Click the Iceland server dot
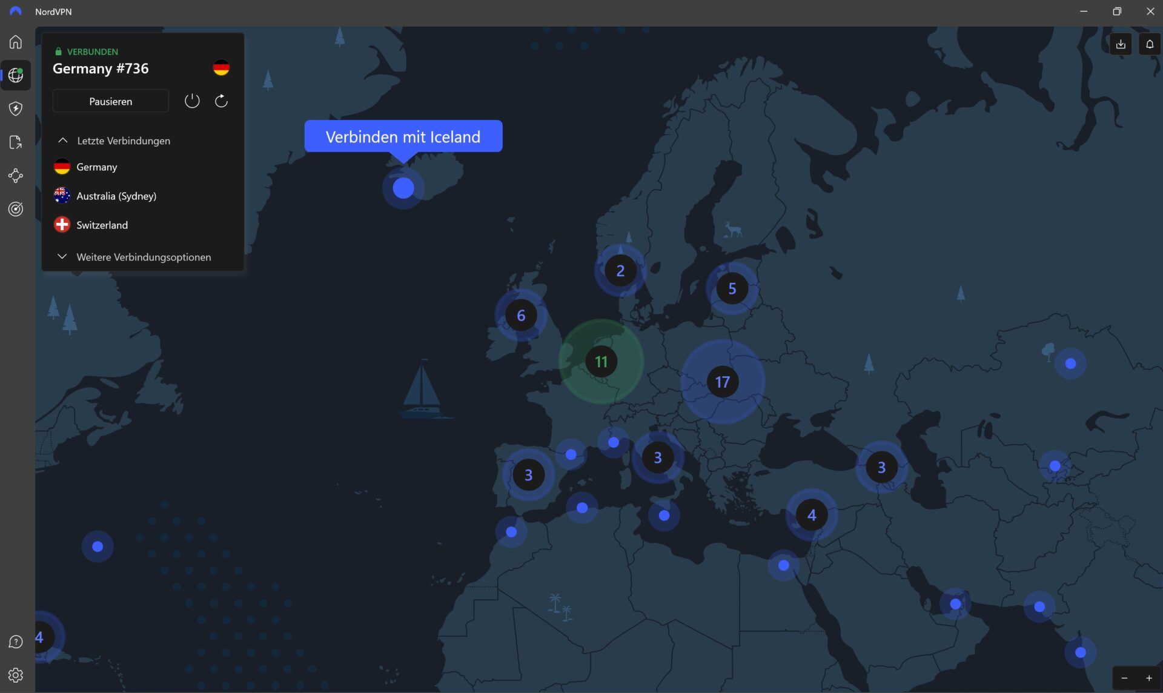 (403, 188)
